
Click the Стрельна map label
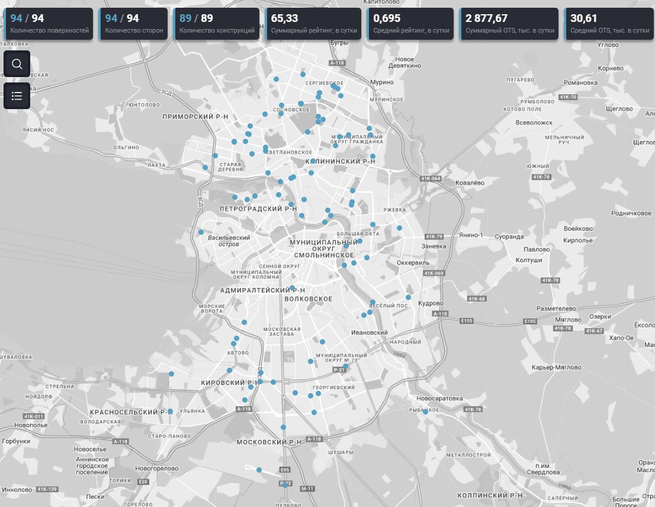point(60,387)
